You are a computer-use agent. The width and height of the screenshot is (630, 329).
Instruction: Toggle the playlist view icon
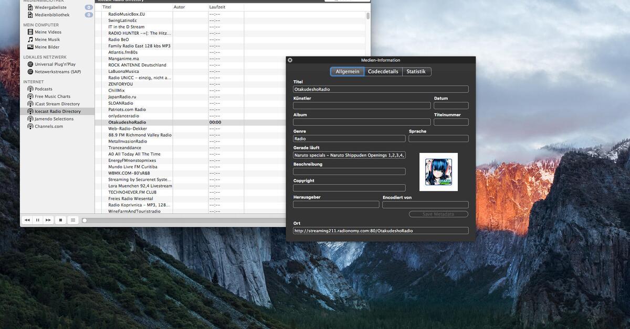pos(72,220)
